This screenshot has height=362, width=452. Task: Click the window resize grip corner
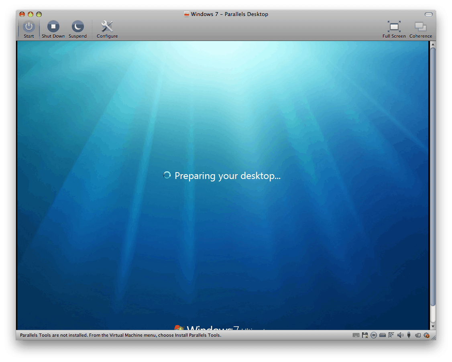pyautogui.click(x=433, y=338)
